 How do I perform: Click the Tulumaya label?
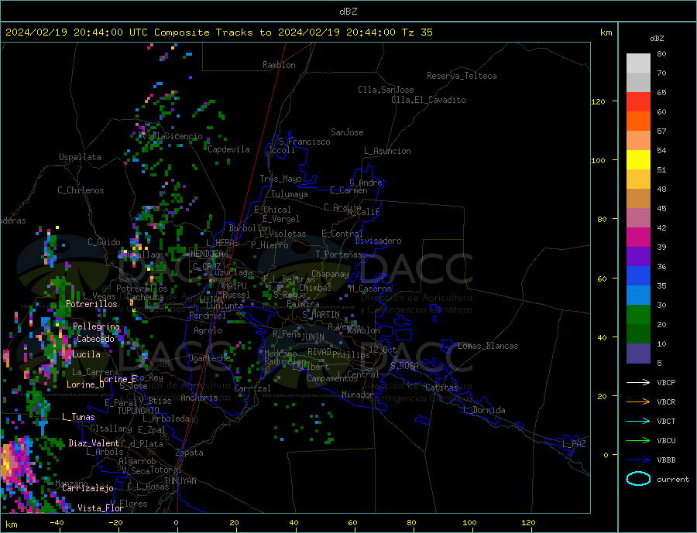pos(290,194)
